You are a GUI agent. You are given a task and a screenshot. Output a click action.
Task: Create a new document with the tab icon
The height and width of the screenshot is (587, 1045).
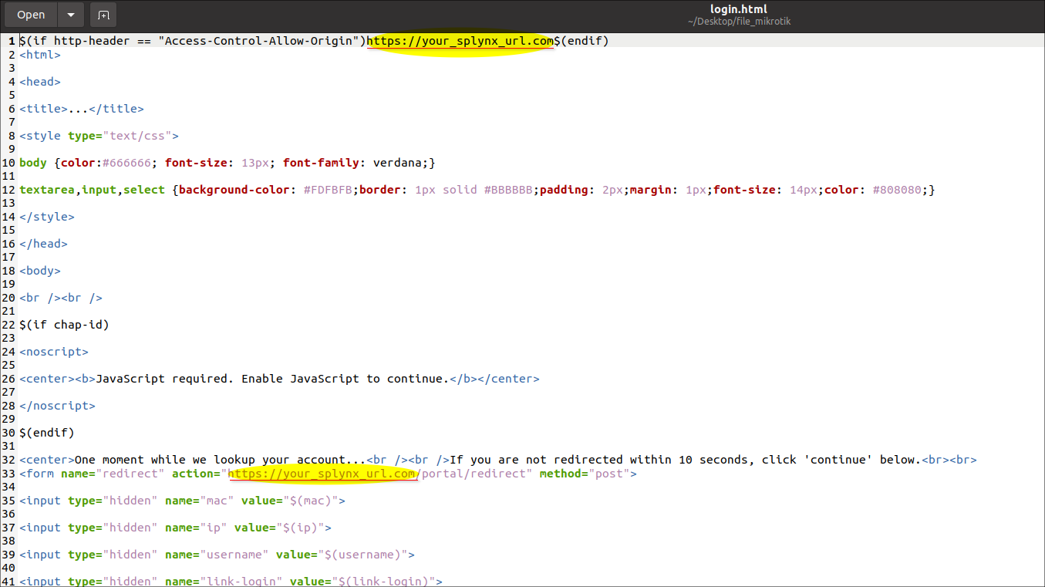pos(103,15)
